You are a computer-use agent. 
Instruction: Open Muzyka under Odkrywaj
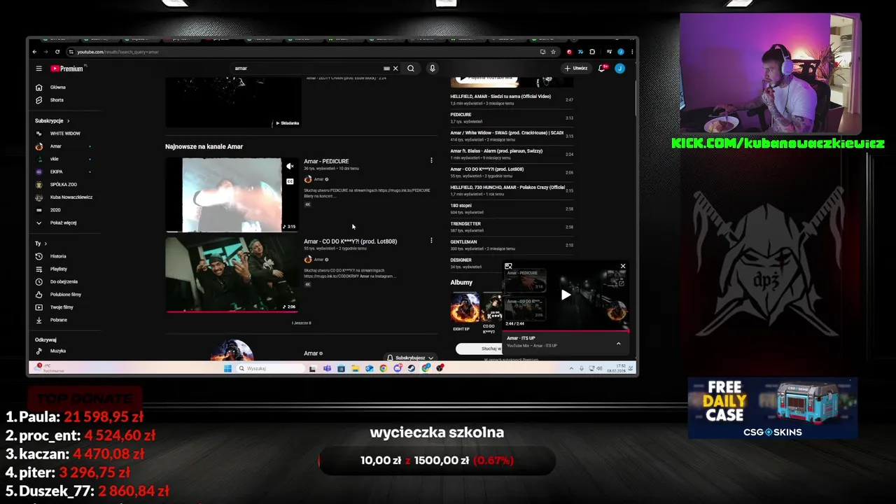coord(58,351)
